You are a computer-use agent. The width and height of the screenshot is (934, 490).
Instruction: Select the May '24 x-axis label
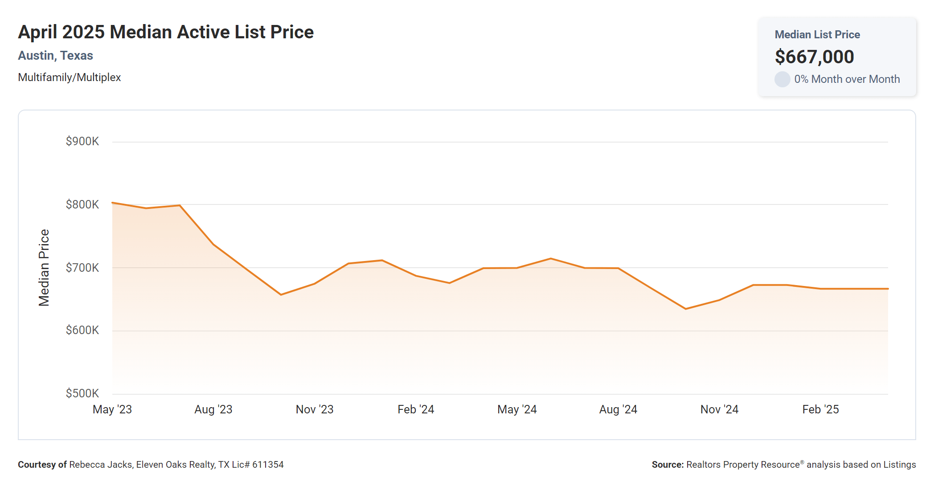(517, 409)
